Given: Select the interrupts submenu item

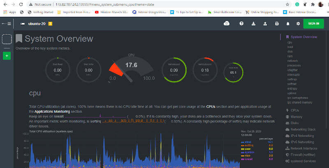Looking at the screenshot, I should 292,75.
